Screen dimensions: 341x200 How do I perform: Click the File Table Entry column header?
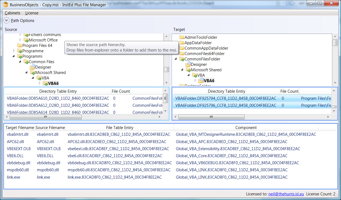pos(120,128)
